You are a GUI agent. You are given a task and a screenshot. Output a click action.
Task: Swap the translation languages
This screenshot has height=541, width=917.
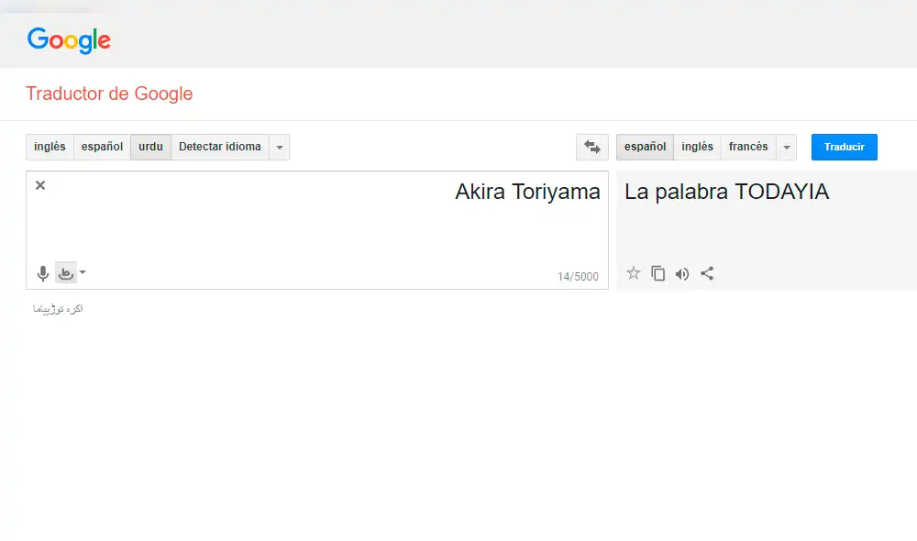tap(591, 147)
